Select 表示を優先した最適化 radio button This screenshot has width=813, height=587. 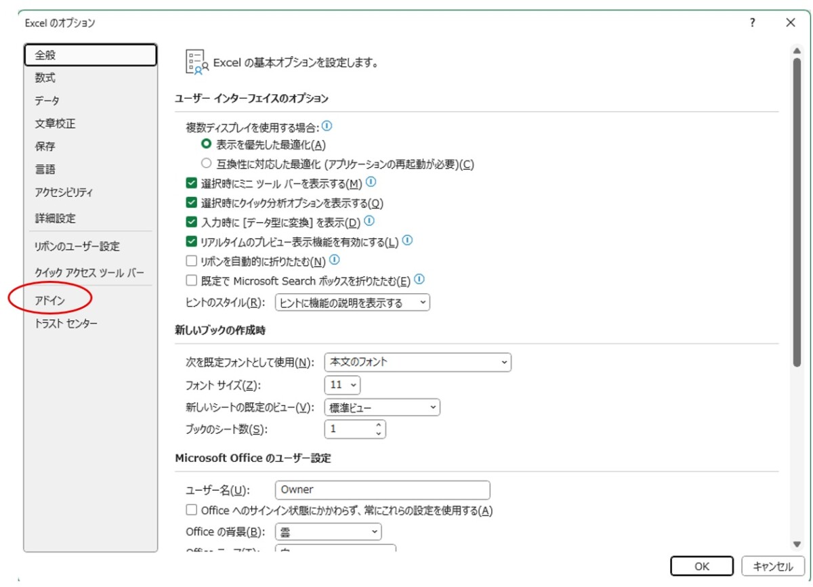[x=206, y=144]
